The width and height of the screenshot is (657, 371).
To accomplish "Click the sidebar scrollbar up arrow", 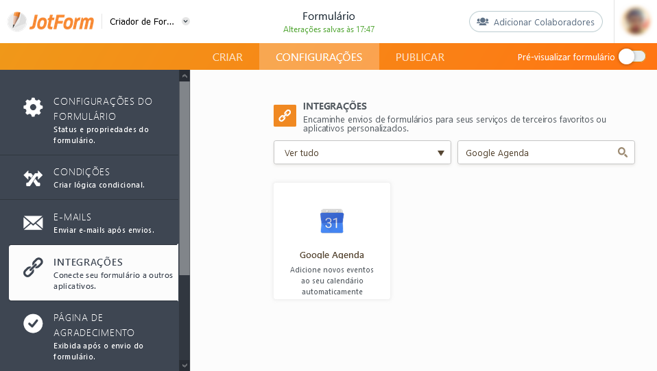I will (x=184, y=76).
